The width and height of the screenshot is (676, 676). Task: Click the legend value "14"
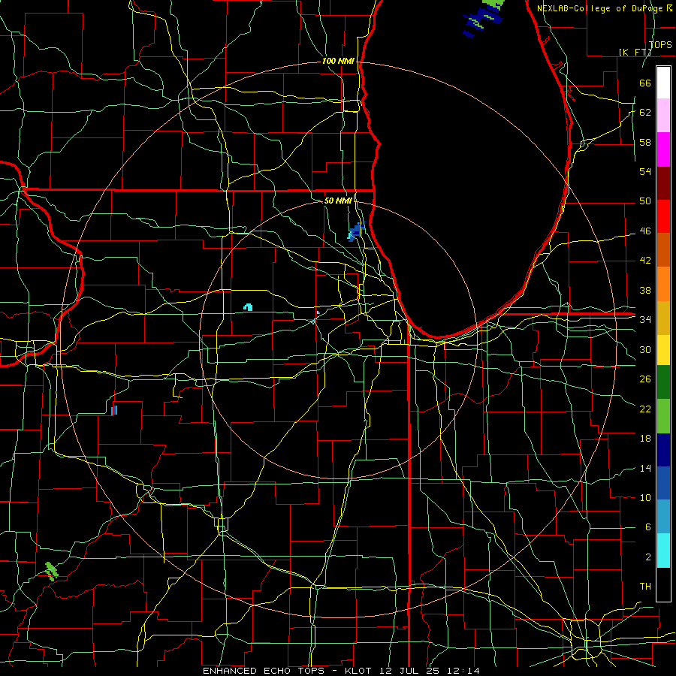point(645,468)
